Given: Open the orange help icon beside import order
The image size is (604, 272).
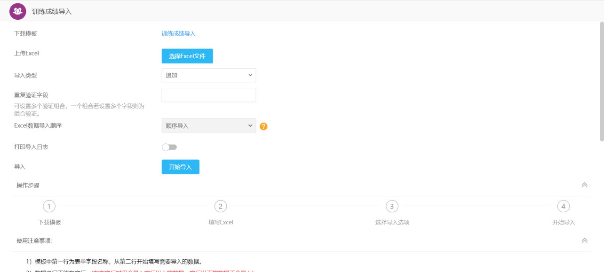Looking at the screenshot, I should click(263, 126).
